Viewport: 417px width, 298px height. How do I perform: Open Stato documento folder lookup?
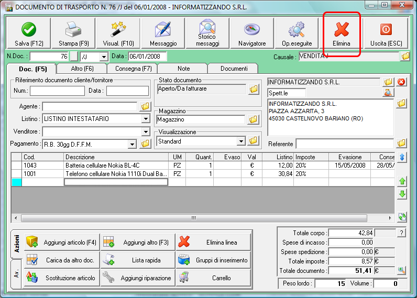point(254,89)
